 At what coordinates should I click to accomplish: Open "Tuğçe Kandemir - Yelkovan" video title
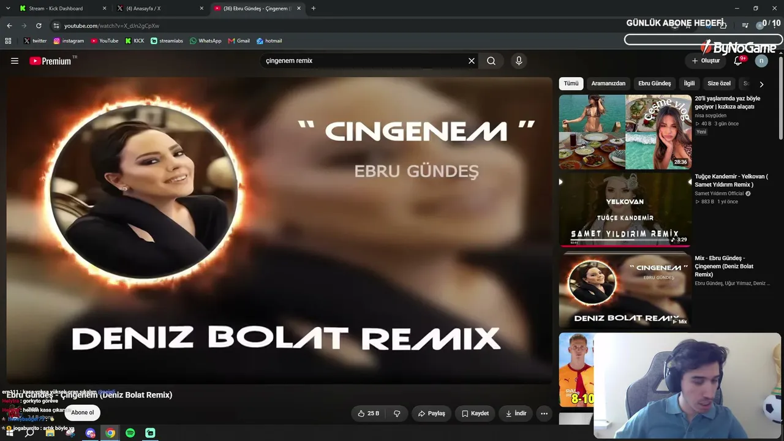pos(731,181)
